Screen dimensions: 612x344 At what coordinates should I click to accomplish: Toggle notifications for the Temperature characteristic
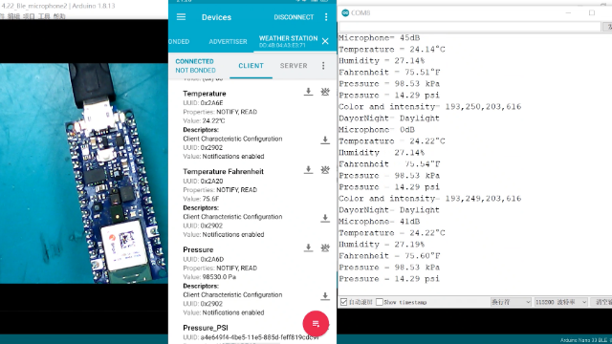(325, 92)
